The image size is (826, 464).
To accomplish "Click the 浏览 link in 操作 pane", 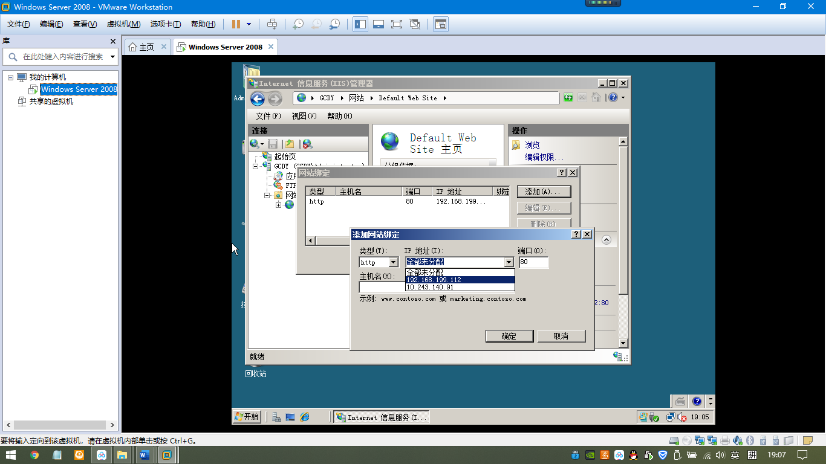I will point(532,145).
